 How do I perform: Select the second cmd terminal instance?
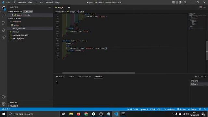[x=199, y=84]
